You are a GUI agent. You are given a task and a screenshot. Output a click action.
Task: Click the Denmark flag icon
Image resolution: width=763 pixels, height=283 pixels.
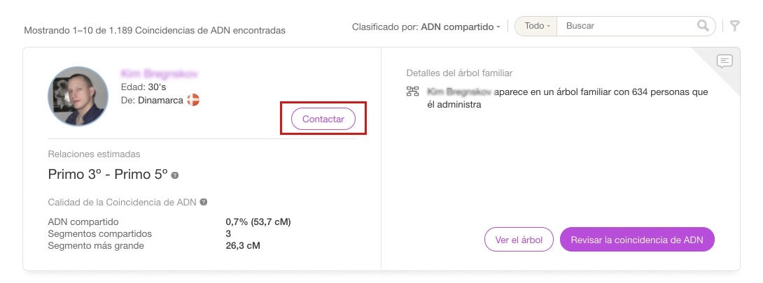coord(192,100)
